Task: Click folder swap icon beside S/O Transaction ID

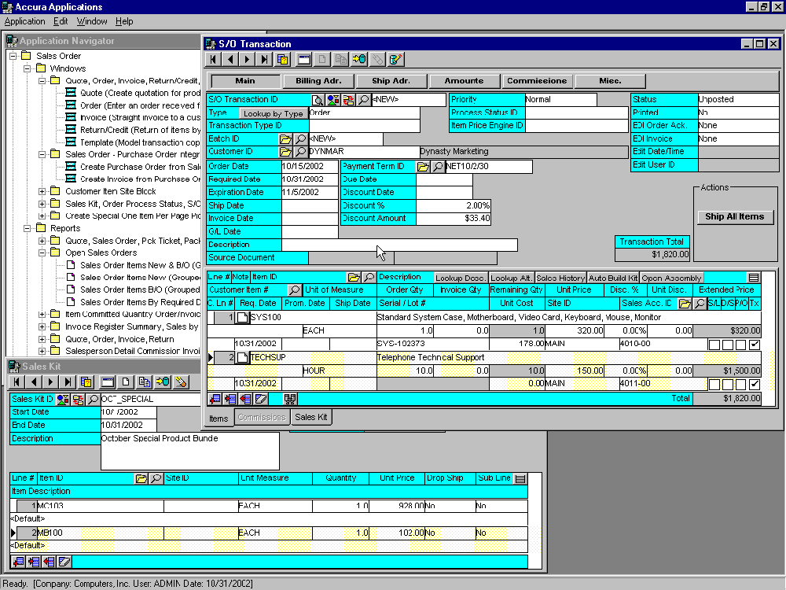Action: 348,100
